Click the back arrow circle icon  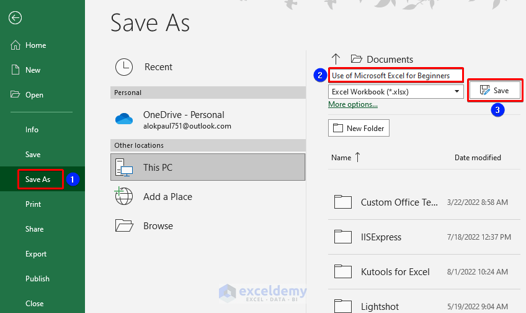(x=15, y=18)
